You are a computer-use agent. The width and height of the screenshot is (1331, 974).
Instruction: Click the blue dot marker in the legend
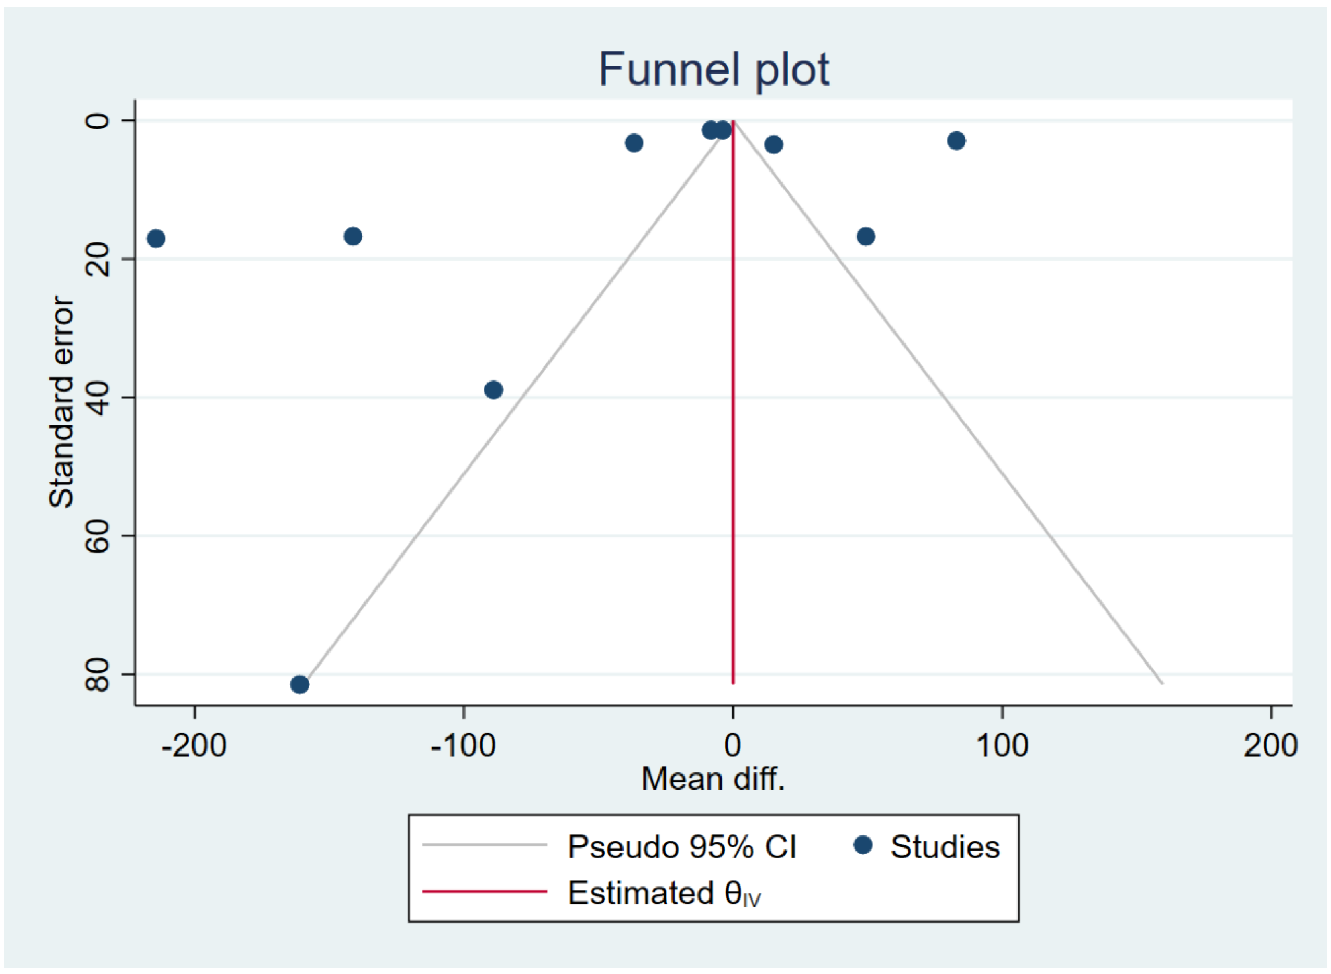(x=863, y=845)
